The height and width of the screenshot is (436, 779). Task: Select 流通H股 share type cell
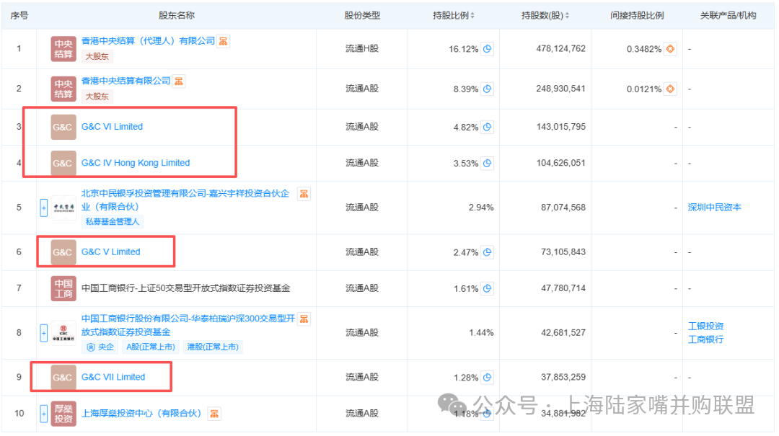362,49
